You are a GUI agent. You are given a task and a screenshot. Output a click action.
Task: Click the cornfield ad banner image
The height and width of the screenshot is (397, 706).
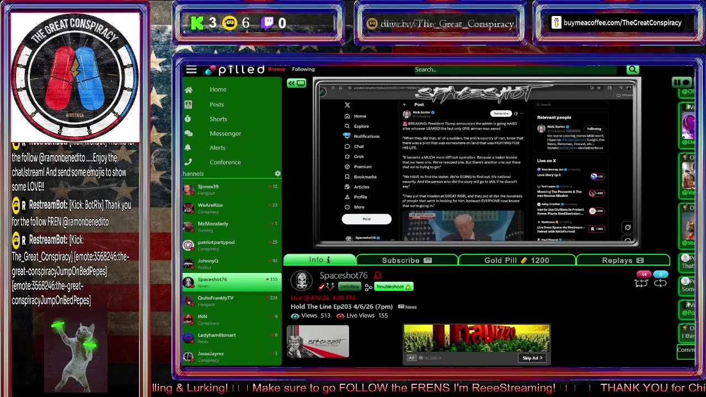(x=477, y=339)
